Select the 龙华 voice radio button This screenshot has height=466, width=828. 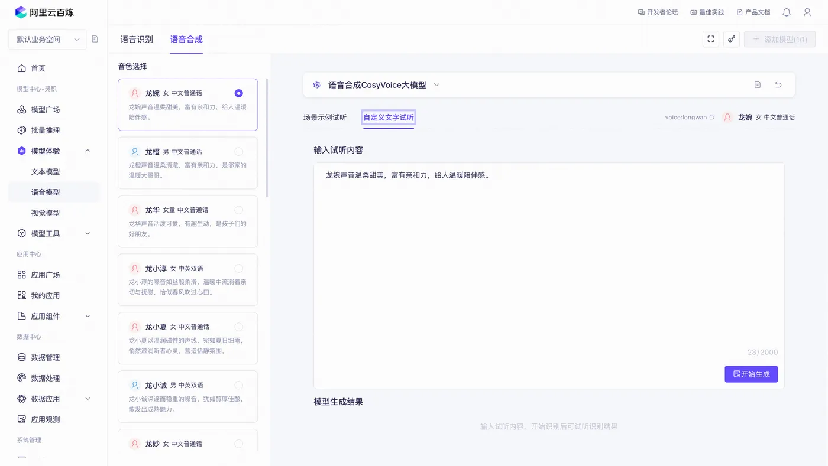[238, 210]
